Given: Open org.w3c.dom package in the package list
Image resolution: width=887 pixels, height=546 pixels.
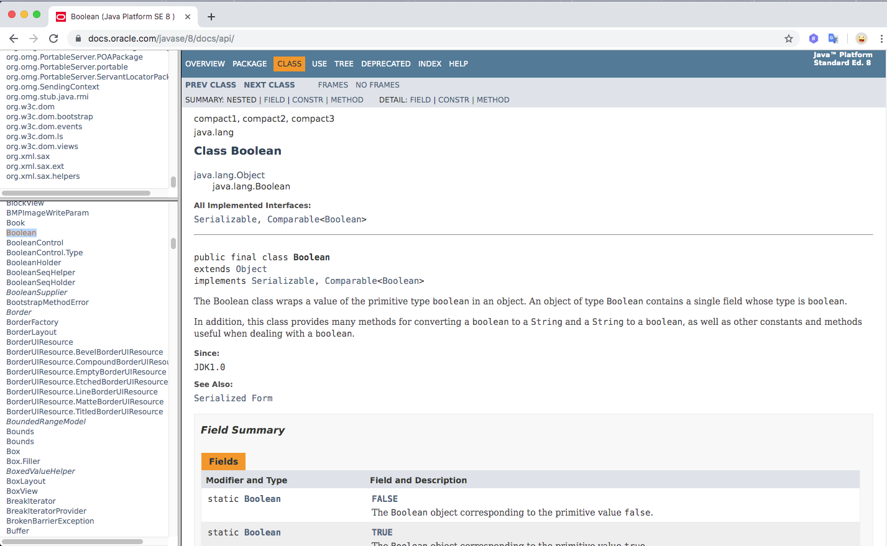Looking at the screenshot, I should (x=30, y=107).
